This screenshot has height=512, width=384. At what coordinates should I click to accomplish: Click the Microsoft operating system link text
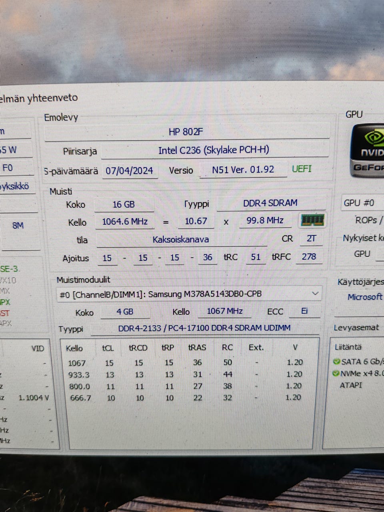pos(365,297)
